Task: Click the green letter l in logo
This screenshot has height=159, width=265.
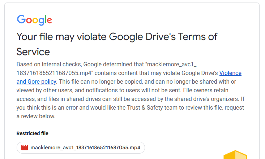Action: click(45, 19)
